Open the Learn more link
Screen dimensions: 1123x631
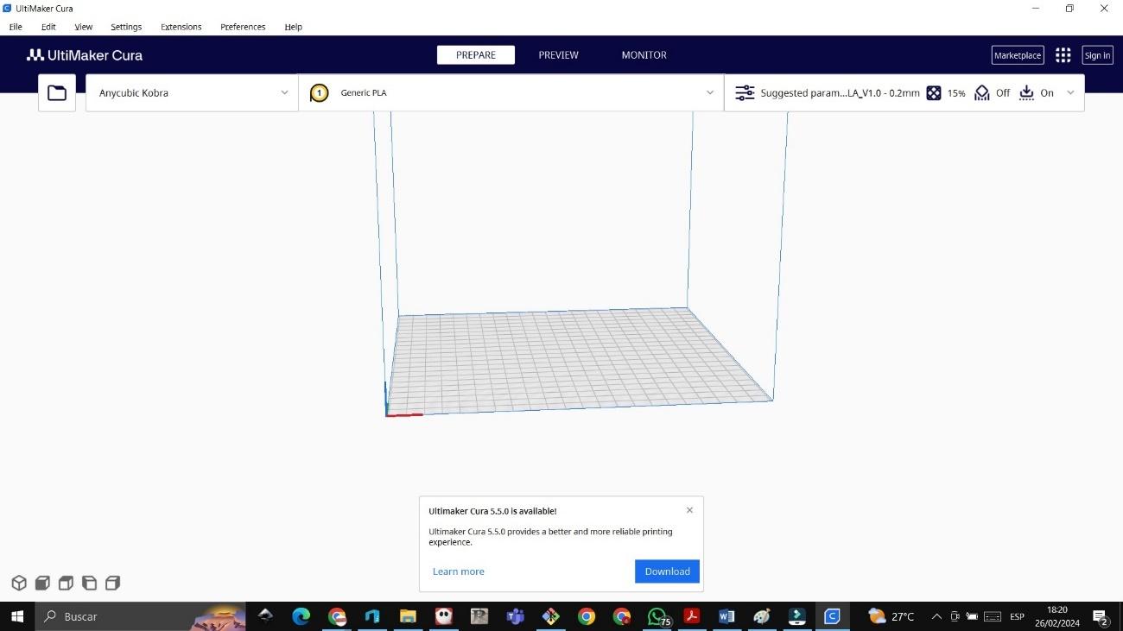click(458, 571)
